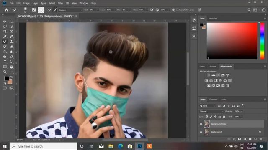Image resolution: width=268 pixels, height=150 pixels.
Task: Click the background color swatch in toolbox
Action: (10, 82)
